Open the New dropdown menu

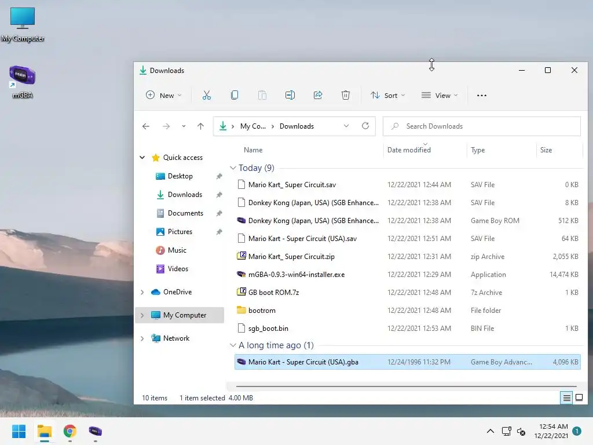coord(164,96)
